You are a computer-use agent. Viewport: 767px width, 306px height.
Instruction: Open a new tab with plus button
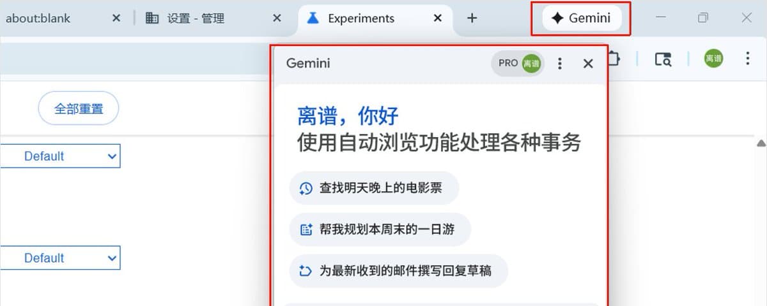pyautogui.click(x=472, y=18)
